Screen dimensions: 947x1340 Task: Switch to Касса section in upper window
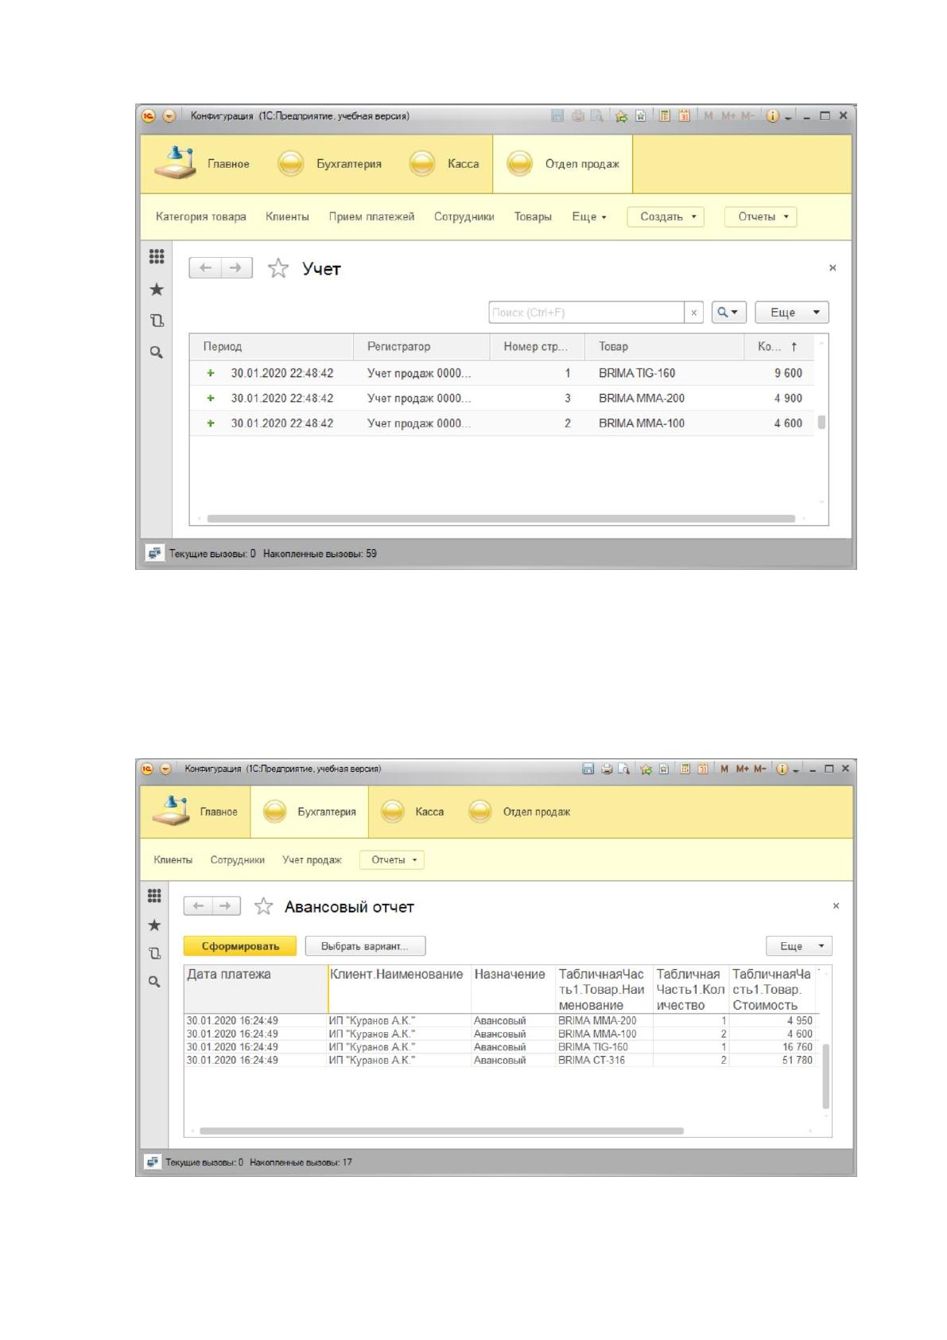point(444,164)
